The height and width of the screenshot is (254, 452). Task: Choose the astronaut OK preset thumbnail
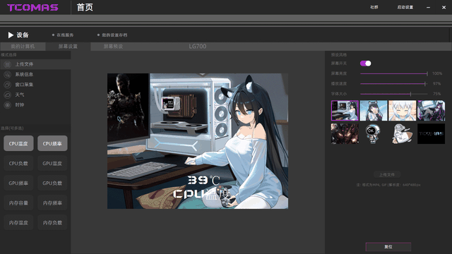(x=374, y=134)
